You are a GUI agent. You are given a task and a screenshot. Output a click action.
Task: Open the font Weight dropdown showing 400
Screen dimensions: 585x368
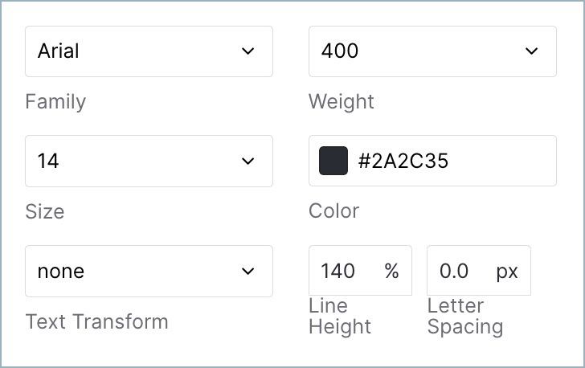[432, 51]
